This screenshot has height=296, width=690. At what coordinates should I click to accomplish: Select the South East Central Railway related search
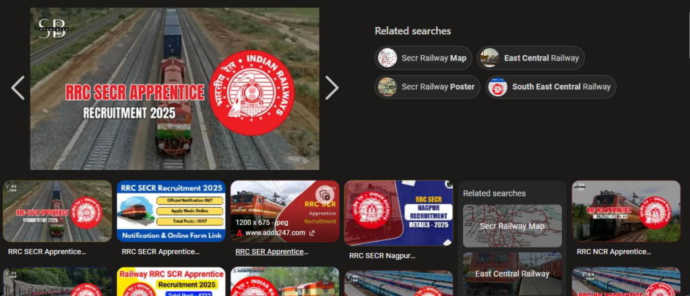[551, 87]
